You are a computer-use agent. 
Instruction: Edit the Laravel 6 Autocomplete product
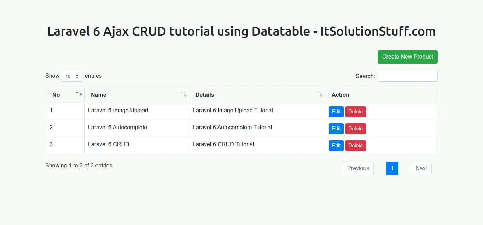(x=336, y=129)
